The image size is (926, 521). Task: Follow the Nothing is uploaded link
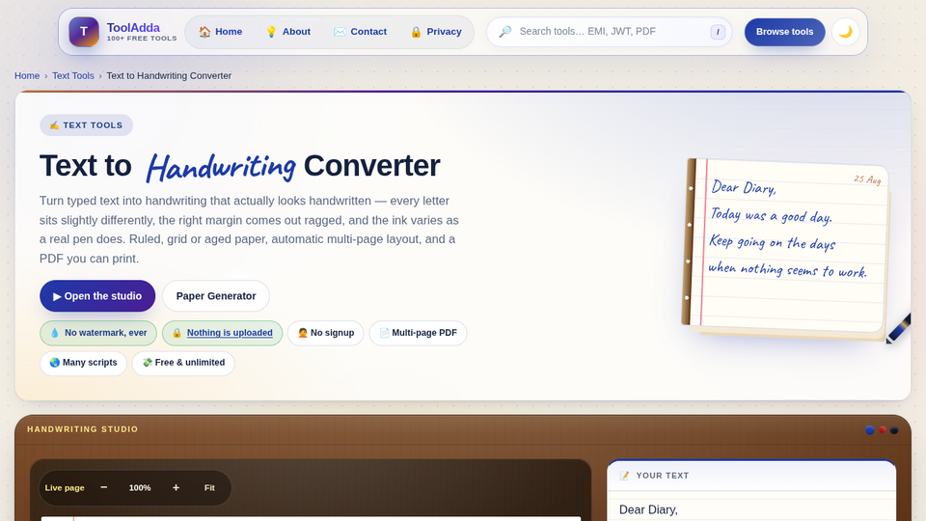pyautogui.click(x=230, y=333)
